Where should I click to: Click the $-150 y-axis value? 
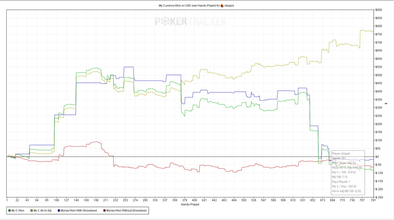tap(379, 181)
